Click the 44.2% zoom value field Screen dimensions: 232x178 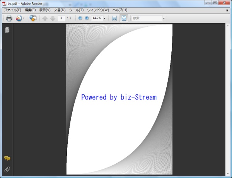(97, 18)
